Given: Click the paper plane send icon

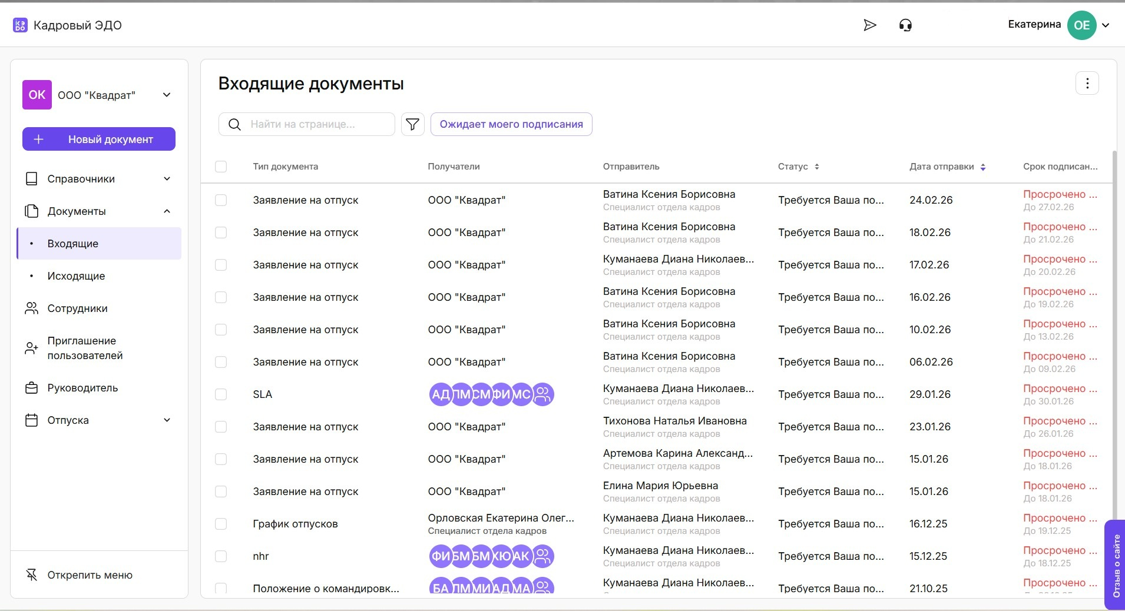Looking at the screenshot, I should tap(869, 25).
